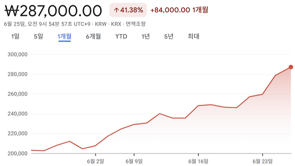Image resolution: width=295 pixels, height=166 pixels.
Task: Click the 6월 23일 axis tick marker
Action: point(263,155)
